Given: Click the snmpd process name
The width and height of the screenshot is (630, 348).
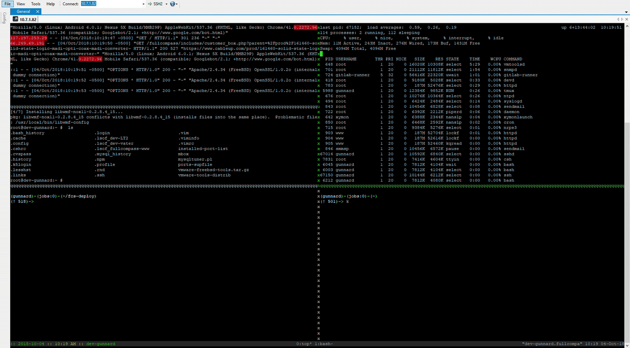Looking at the screenshot, I should tap(510, 70).
